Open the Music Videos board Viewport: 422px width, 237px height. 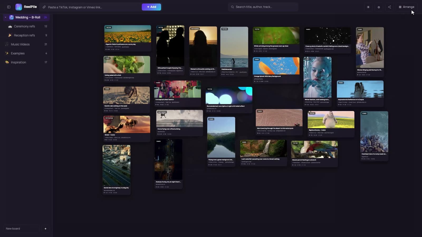coord(26,44)
